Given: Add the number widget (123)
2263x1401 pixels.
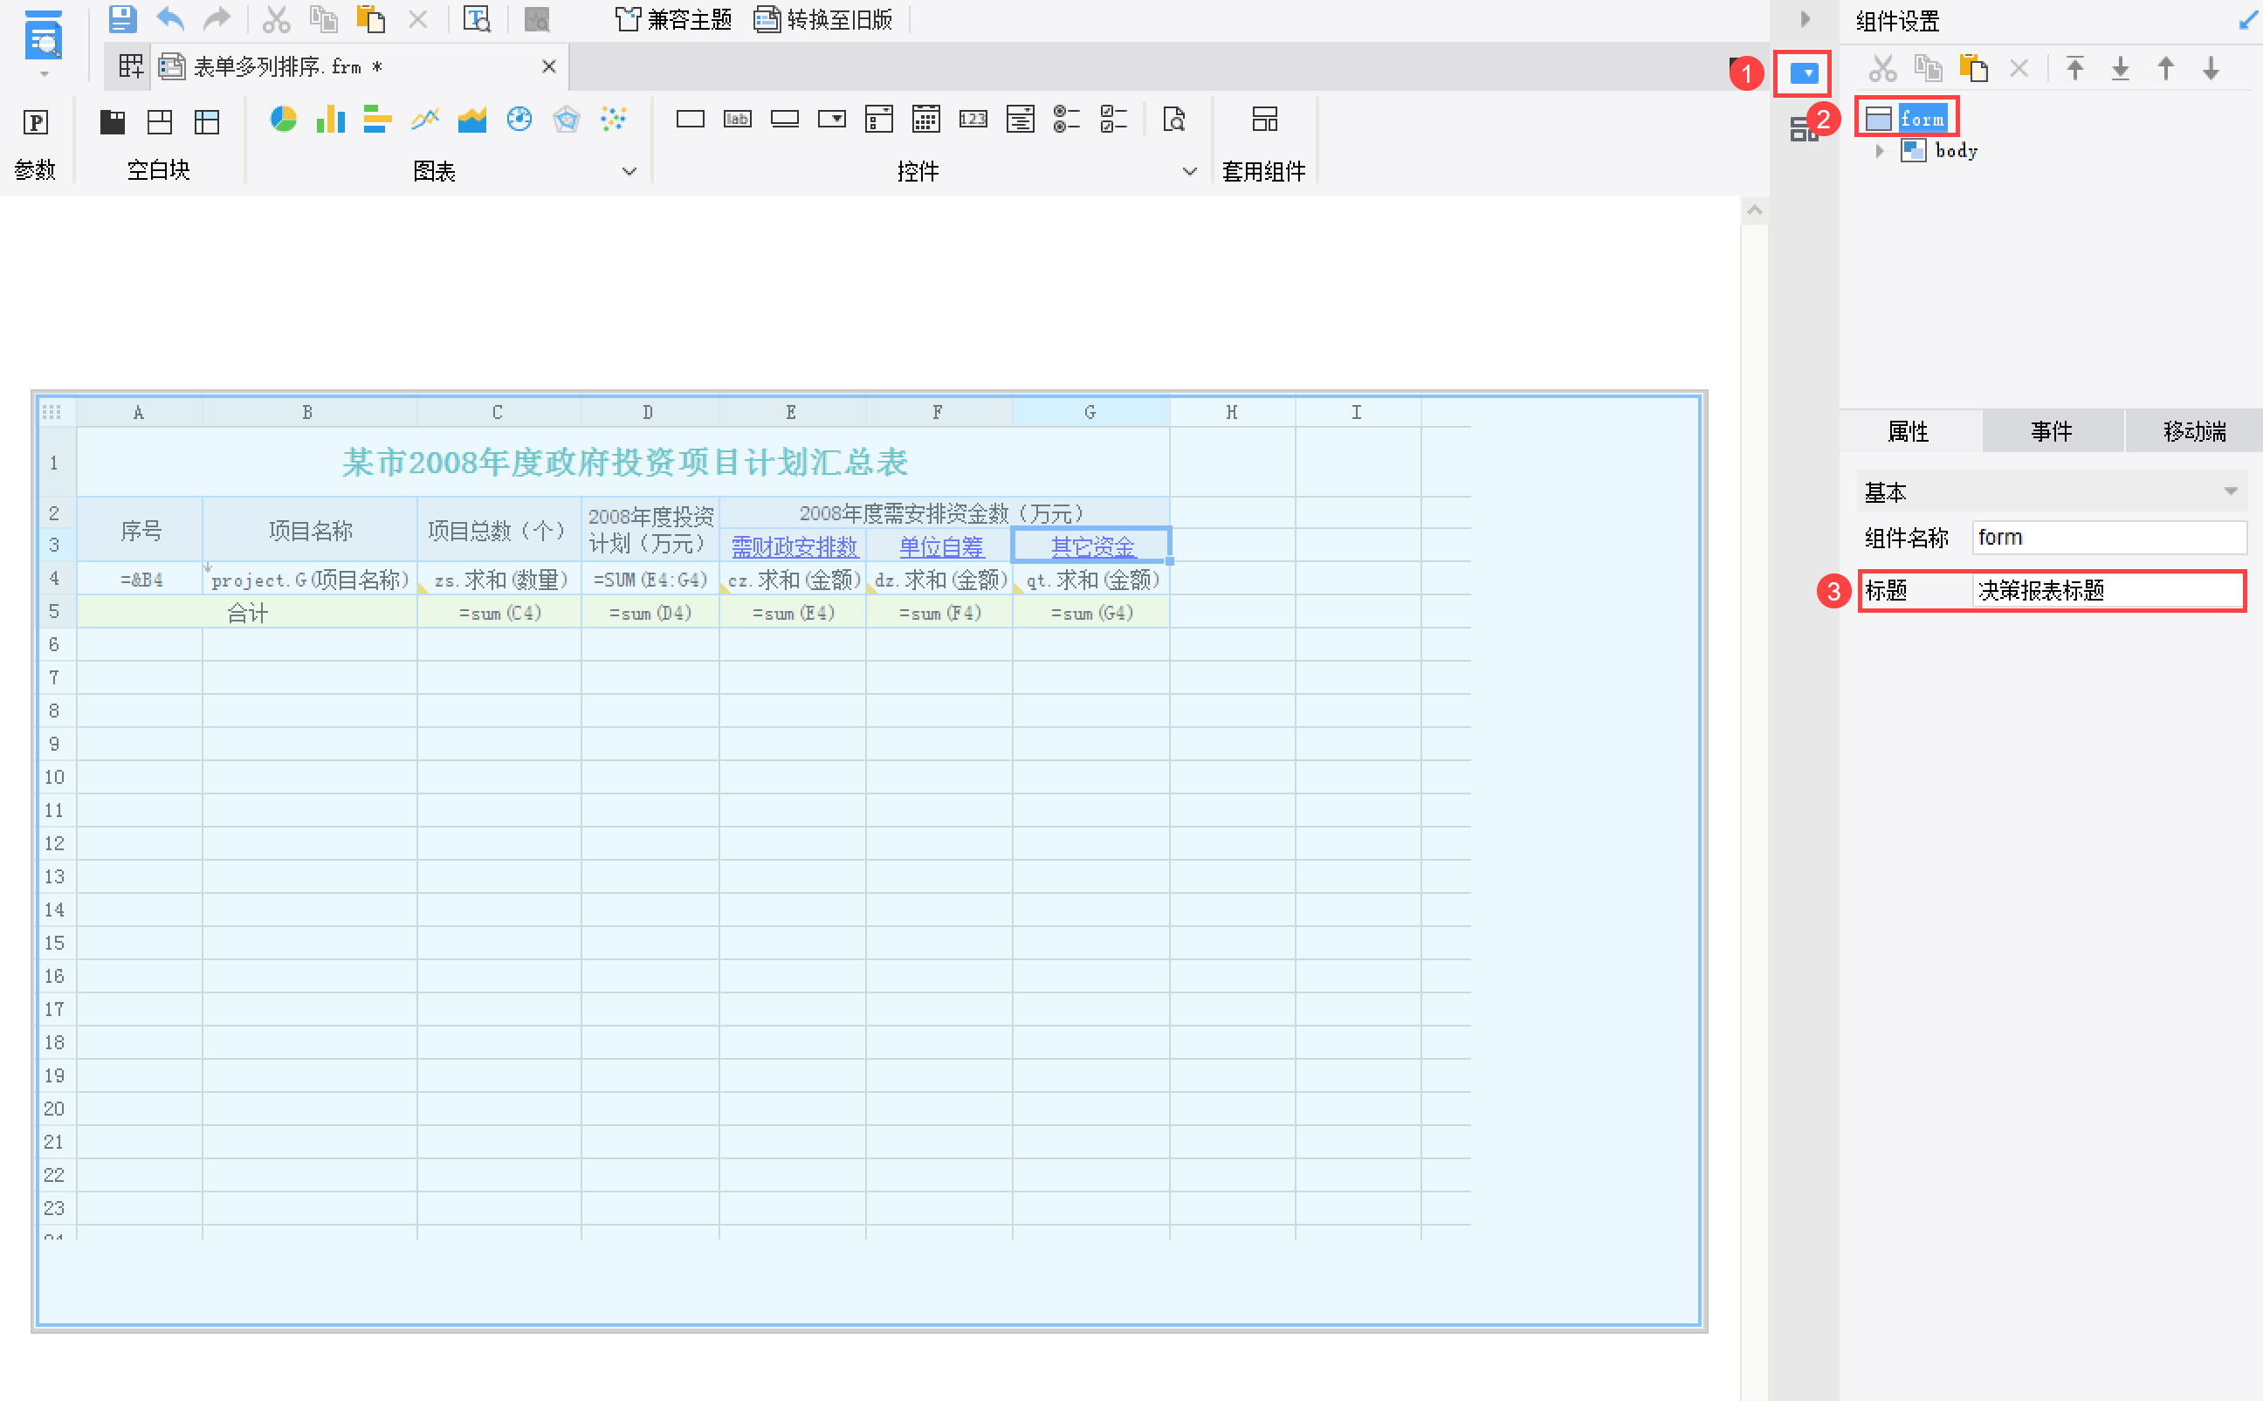Looking at the screenshot, I should (973, 120).
